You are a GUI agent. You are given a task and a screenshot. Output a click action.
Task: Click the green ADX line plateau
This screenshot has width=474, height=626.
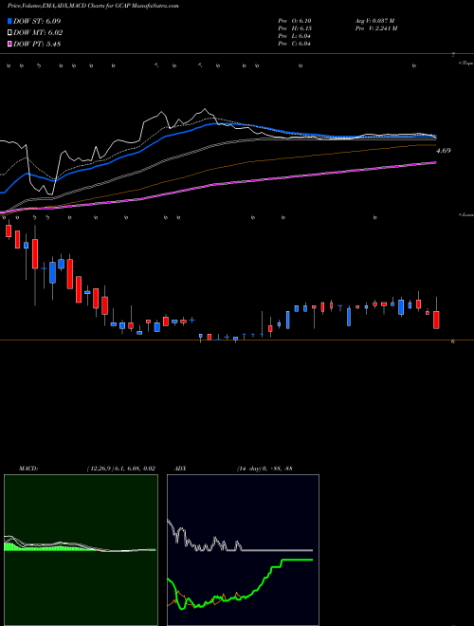pos(298,560)
